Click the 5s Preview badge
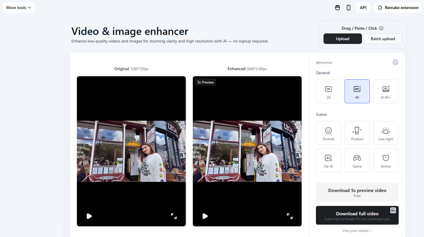This screenshot has width=424, height=237. 206,83
